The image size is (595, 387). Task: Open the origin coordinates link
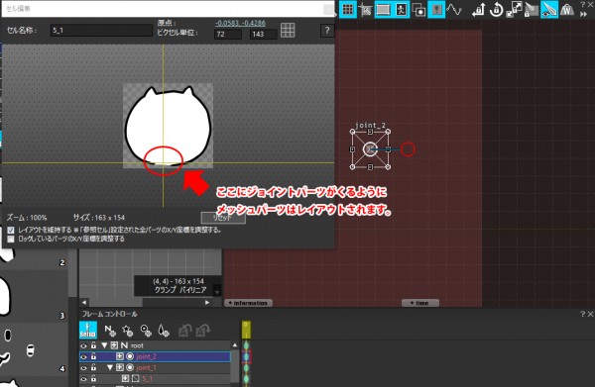point(240,23)
